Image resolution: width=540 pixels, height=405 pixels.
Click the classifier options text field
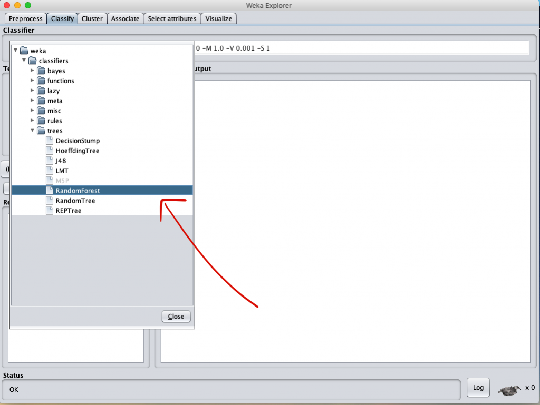coord(361,48)
